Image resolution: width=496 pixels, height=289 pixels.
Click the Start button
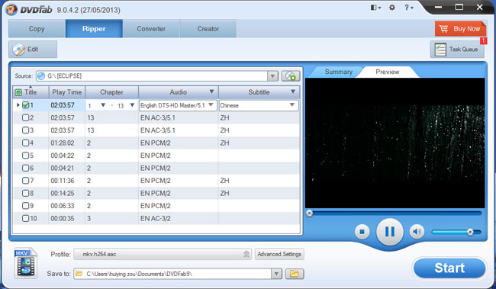[449, 268]
